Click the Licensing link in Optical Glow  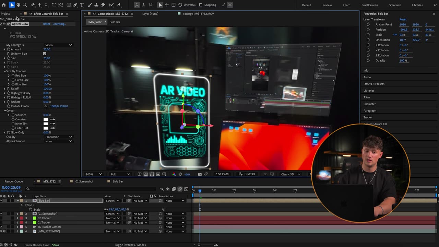tap(59, 24)
